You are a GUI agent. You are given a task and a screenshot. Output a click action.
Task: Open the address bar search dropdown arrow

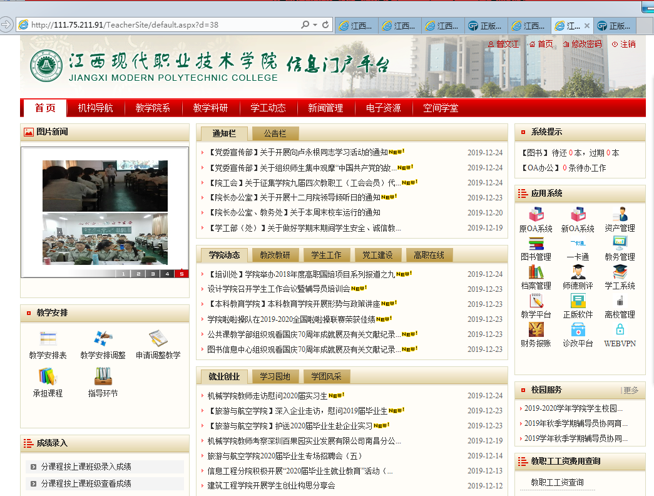(315, 25)
